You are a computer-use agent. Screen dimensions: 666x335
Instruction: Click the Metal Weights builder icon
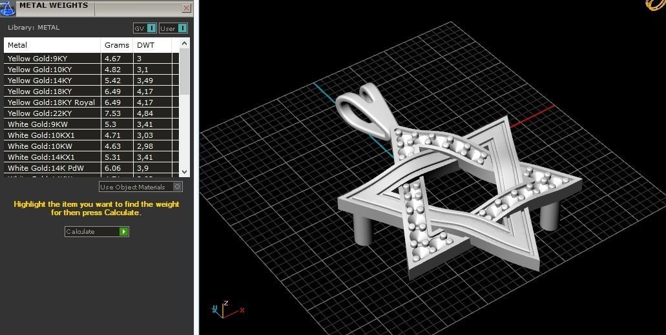tap(8, 8)
